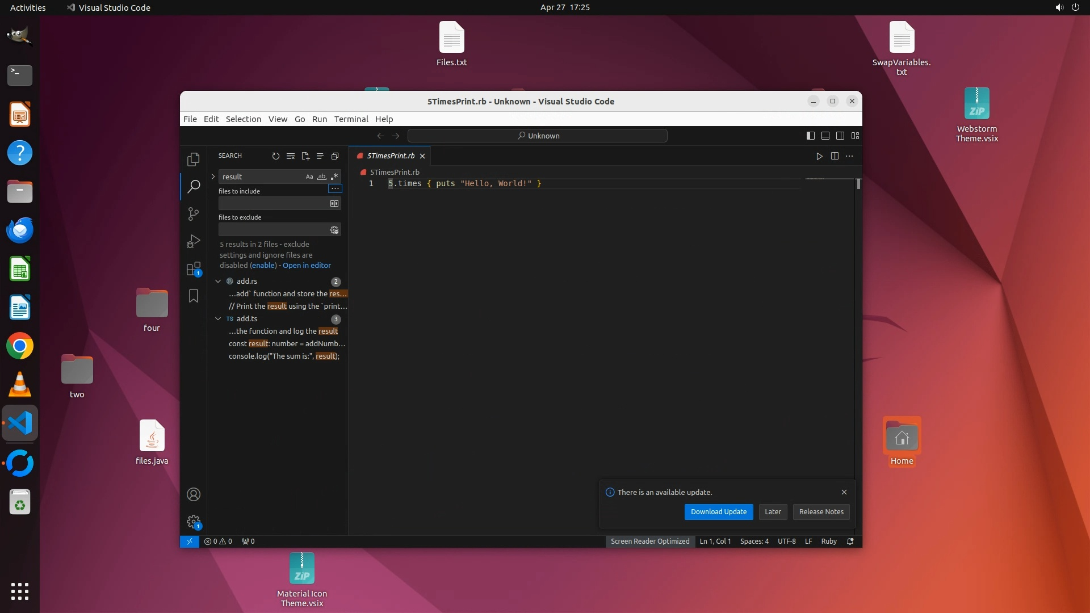Open the Terminal menu
This screenshot has height=613, width=1090.
point(351,119)
